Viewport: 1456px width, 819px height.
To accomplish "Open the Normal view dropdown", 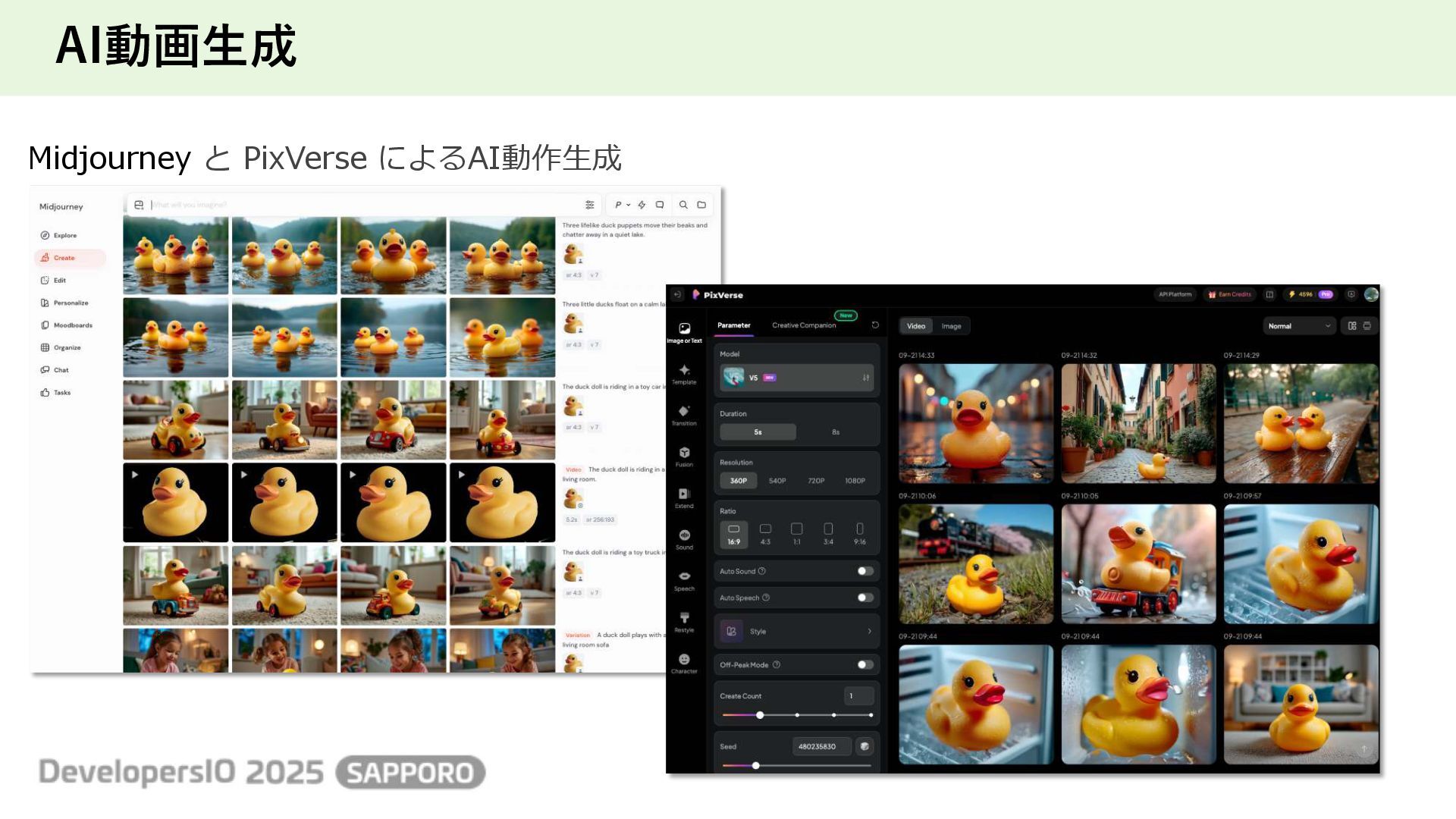I will (1299, 326).
